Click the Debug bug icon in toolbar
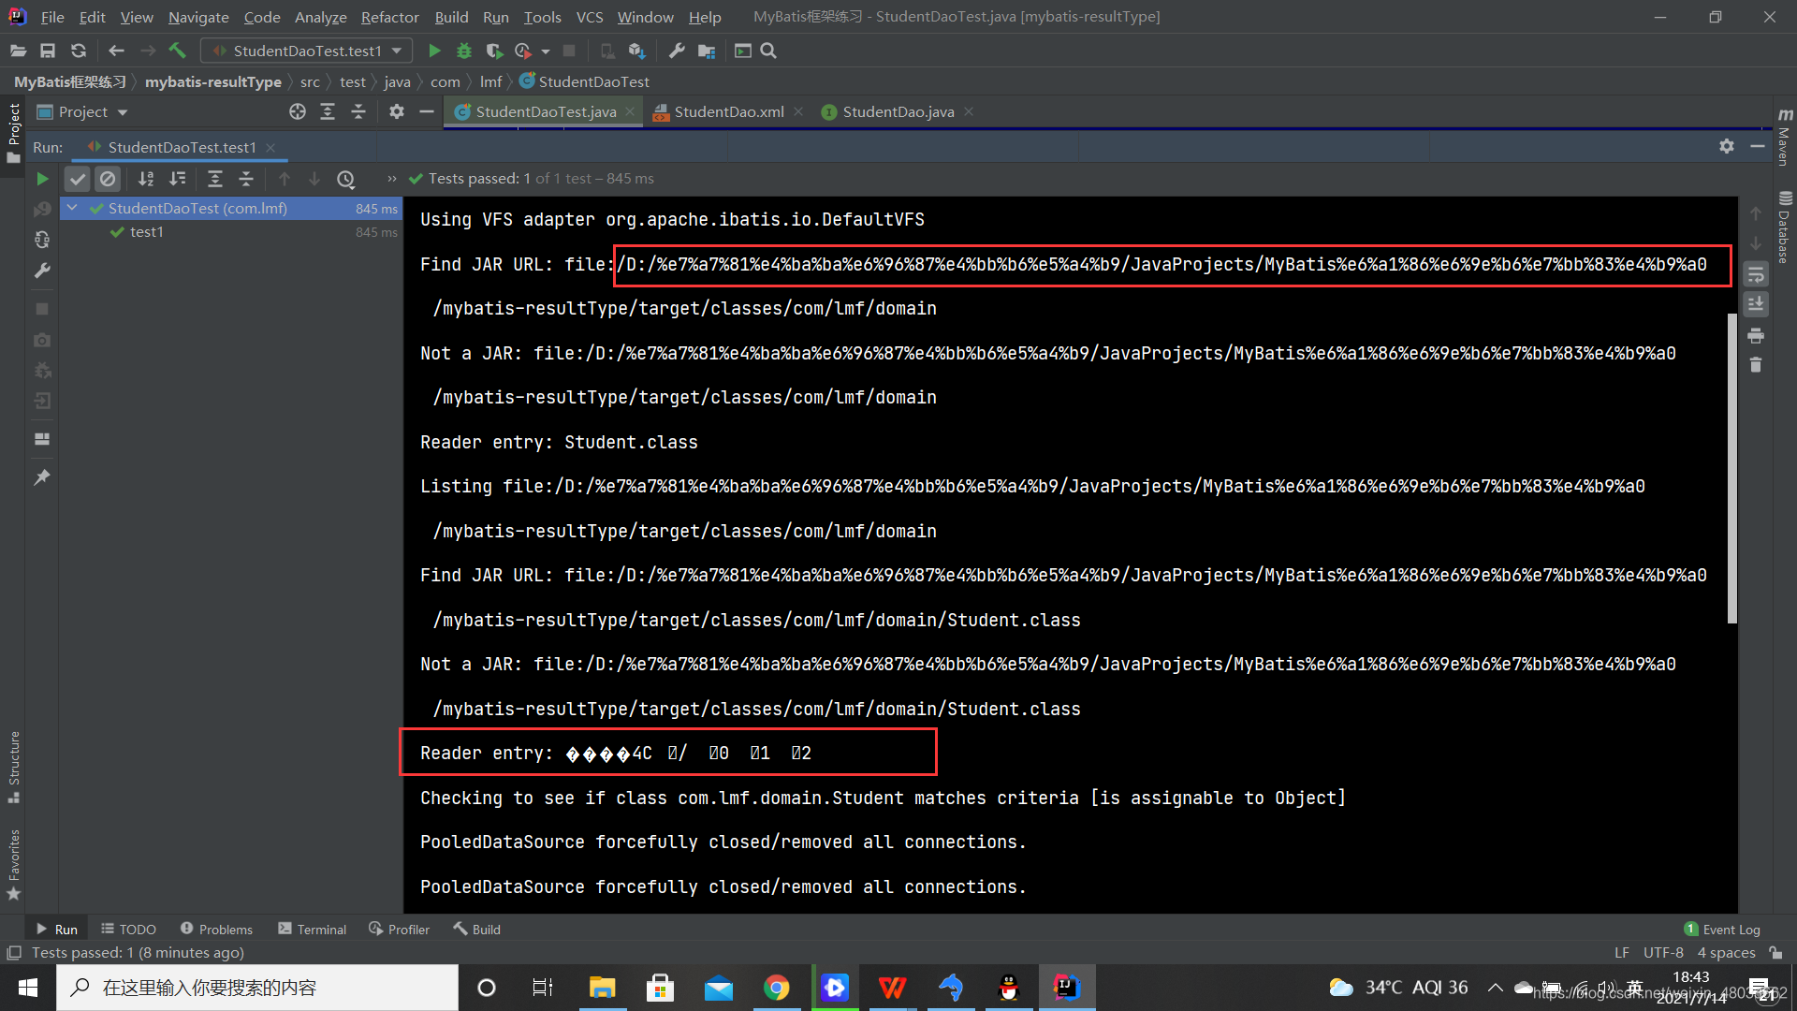Viewport: 1797px width, 1011px height. click(464, 51)
